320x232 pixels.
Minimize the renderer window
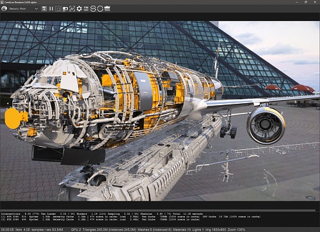pyautogui.click(x=297, y=2)
